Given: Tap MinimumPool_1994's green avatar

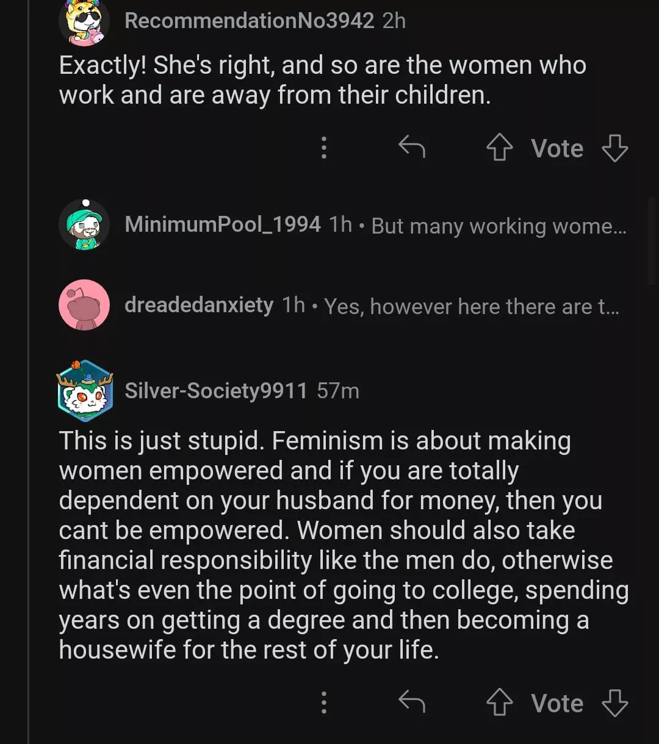Looking at the screenshot, I should tap(84, 225).
